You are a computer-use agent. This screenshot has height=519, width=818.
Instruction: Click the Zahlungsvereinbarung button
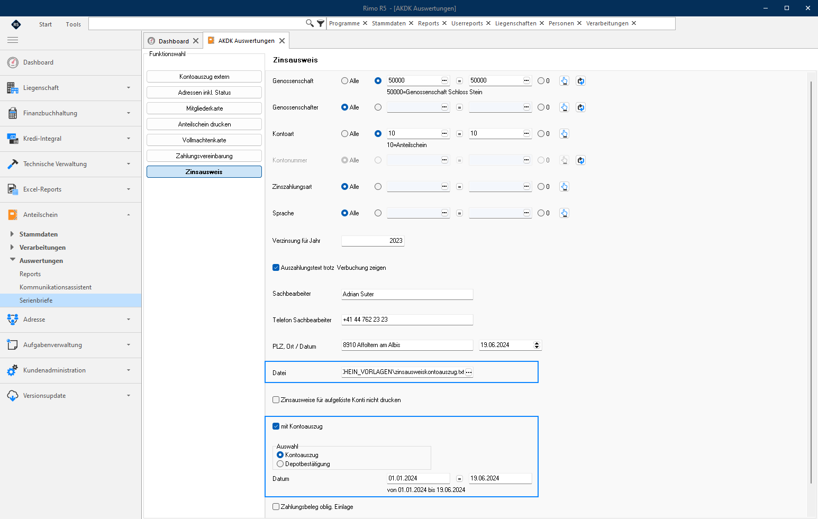coord(204,156)
